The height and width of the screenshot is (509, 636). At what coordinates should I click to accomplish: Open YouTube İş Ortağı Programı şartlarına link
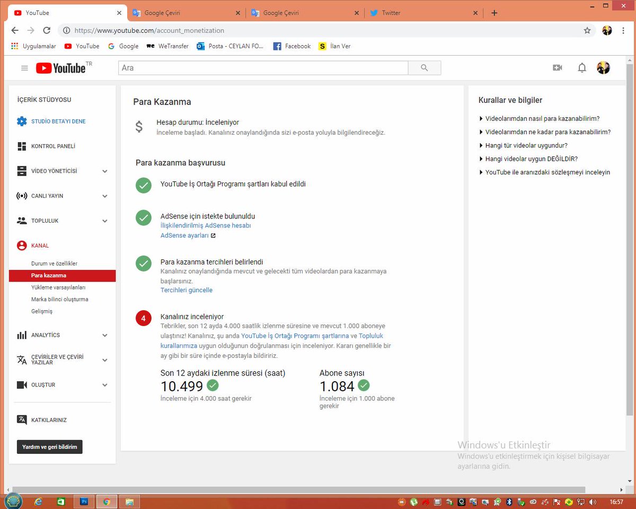click(x=295, y=336)
